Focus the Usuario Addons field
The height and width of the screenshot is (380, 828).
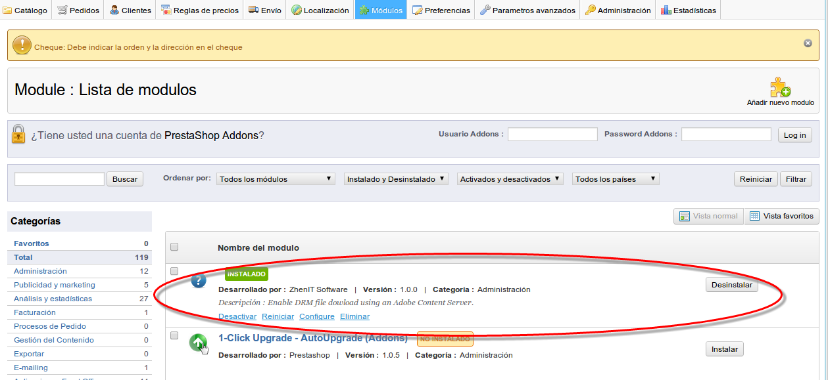click(552, 135)
